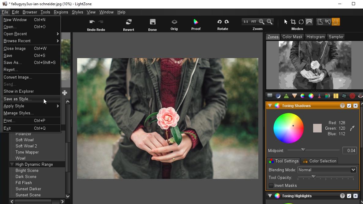363x204 pixels.
Task: Toggle Toning Highlights enabled checkbox
Action: [349, 196]
